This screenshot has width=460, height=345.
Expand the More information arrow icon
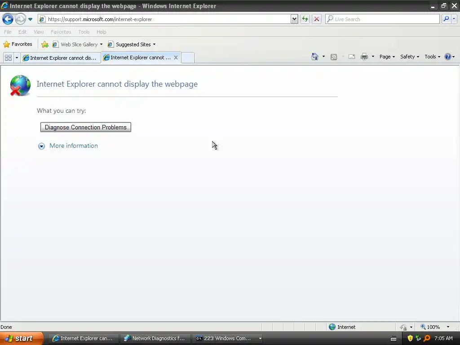(41, 146)
